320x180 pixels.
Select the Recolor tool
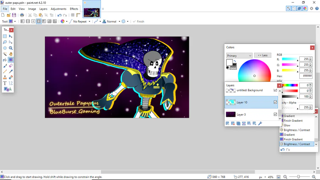(x=11, y=77)
